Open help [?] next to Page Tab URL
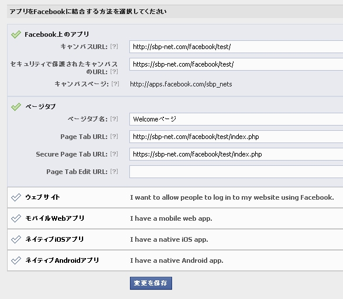The height and width of the screenshot is (299, 343). point(114,137)
